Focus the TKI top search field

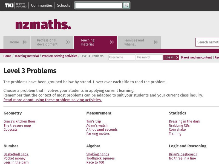pos(99,5)
